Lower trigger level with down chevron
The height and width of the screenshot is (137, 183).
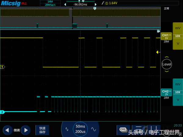click(x=167, y=71)
